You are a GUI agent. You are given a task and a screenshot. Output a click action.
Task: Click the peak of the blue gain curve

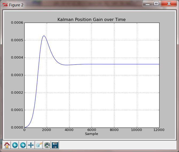point(44,36)
